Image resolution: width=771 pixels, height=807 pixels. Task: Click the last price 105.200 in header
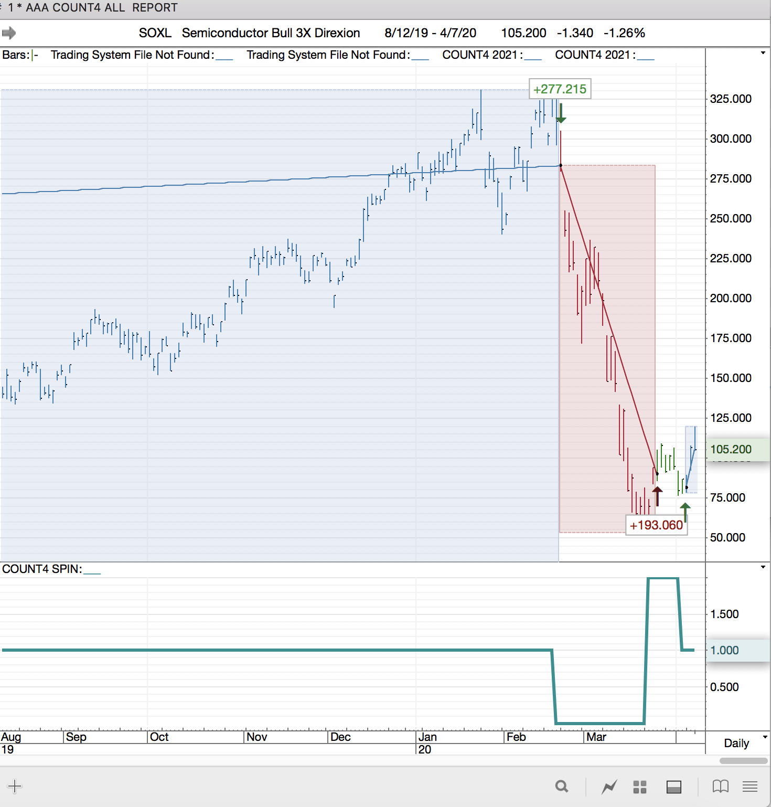[523, 33]
